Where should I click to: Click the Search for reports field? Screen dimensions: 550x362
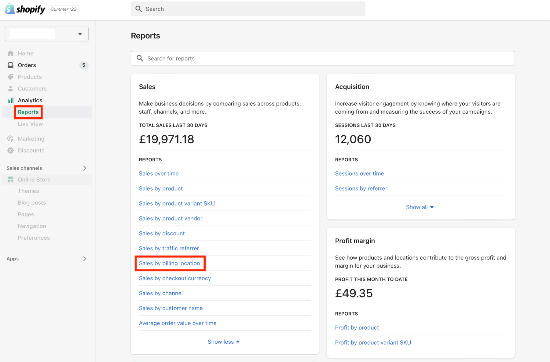(x=323, y=58)
